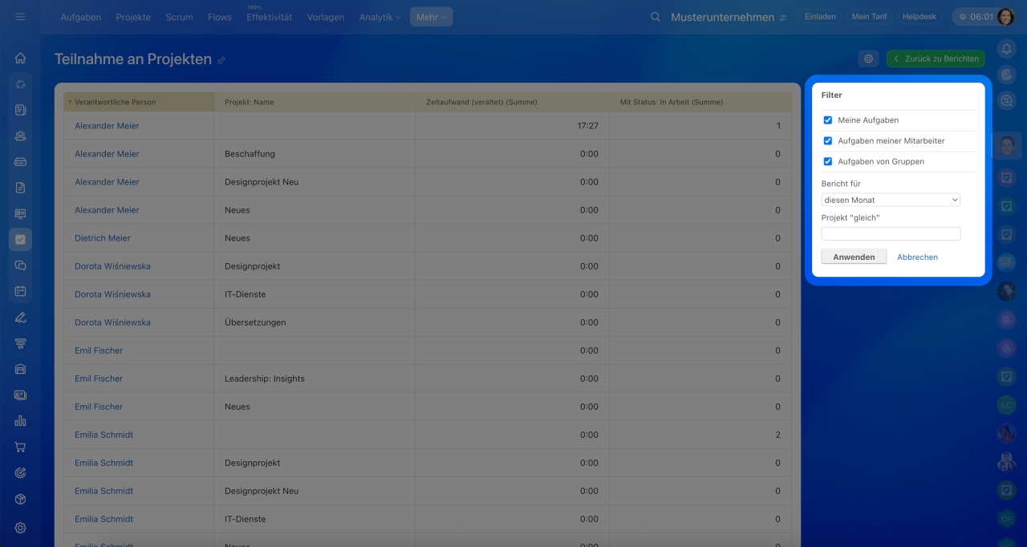Image resolution: width=1027 pixels, height=547 pixels.
Task: Open the documents icon in left sidebar
Action: [20, 188]
